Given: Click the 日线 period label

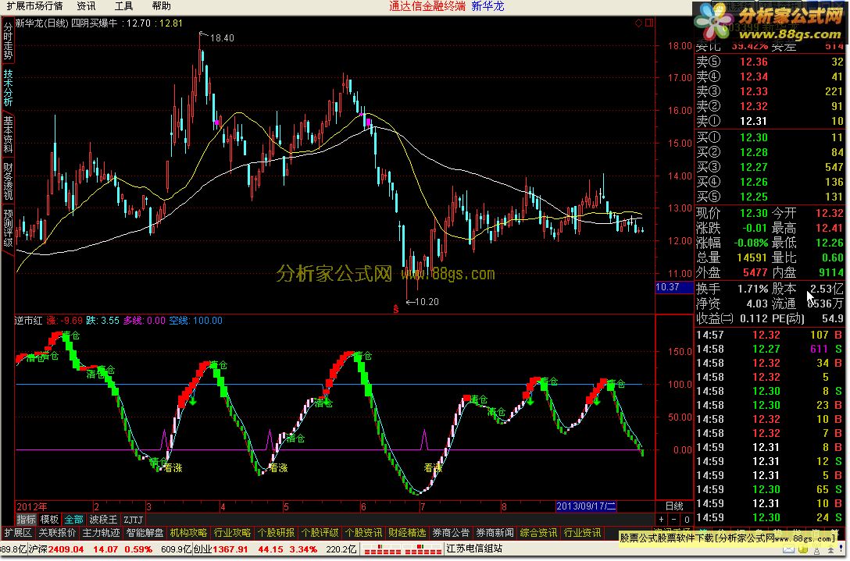Looking at the screenshot, I should 673,506.
